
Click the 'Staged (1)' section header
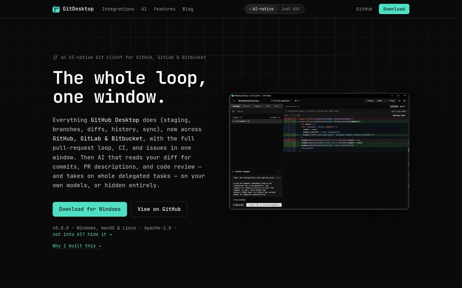pos(237,117)
